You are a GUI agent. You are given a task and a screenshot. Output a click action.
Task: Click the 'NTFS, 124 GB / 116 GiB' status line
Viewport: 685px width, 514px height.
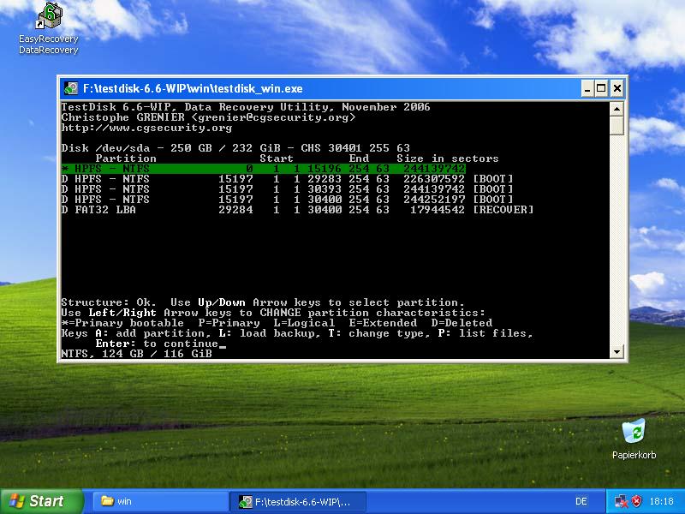point(137,354)
